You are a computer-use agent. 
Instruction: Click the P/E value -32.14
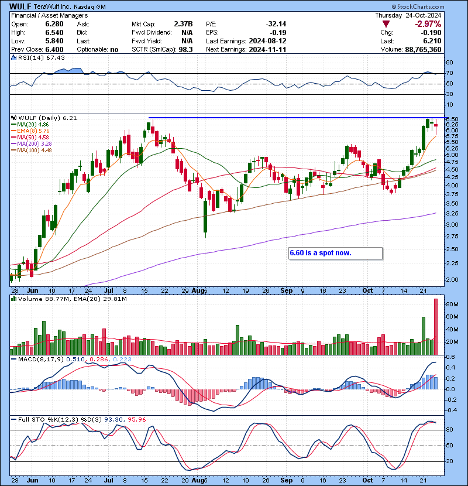click(x=276, y=24)
